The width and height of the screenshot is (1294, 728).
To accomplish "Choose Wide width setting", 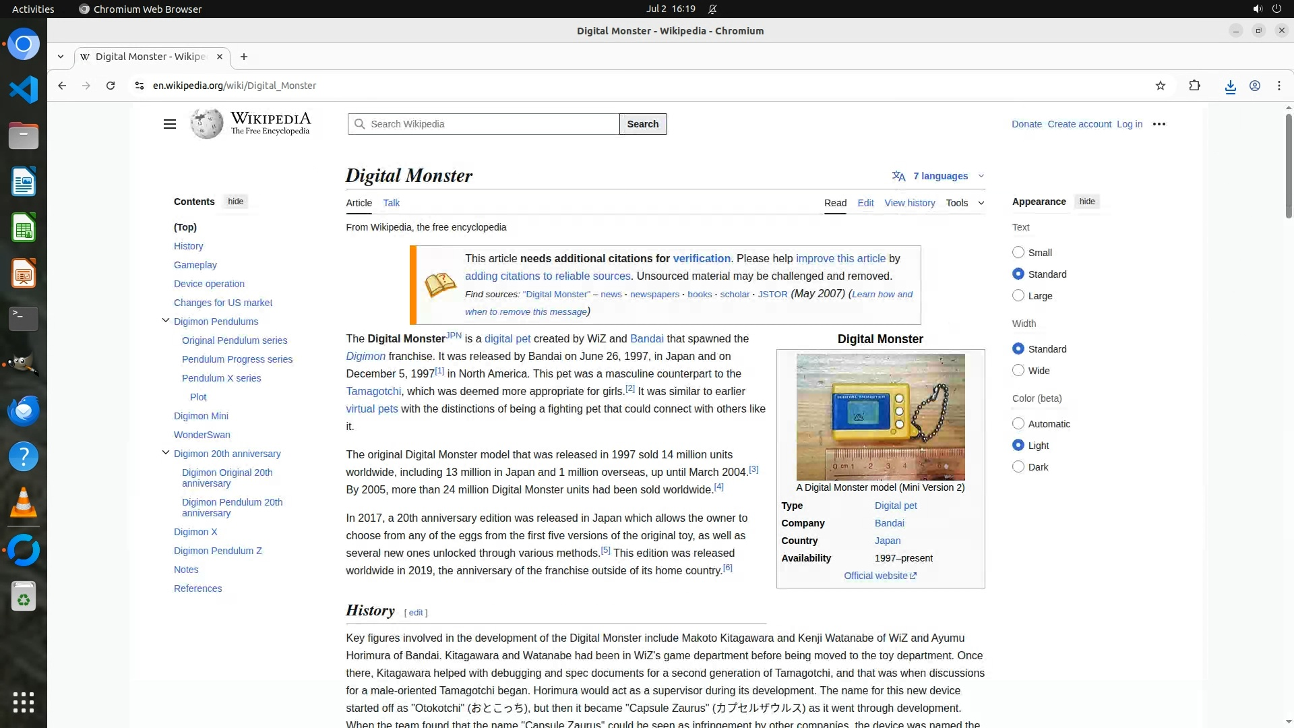I will (x=1018, y=371).
